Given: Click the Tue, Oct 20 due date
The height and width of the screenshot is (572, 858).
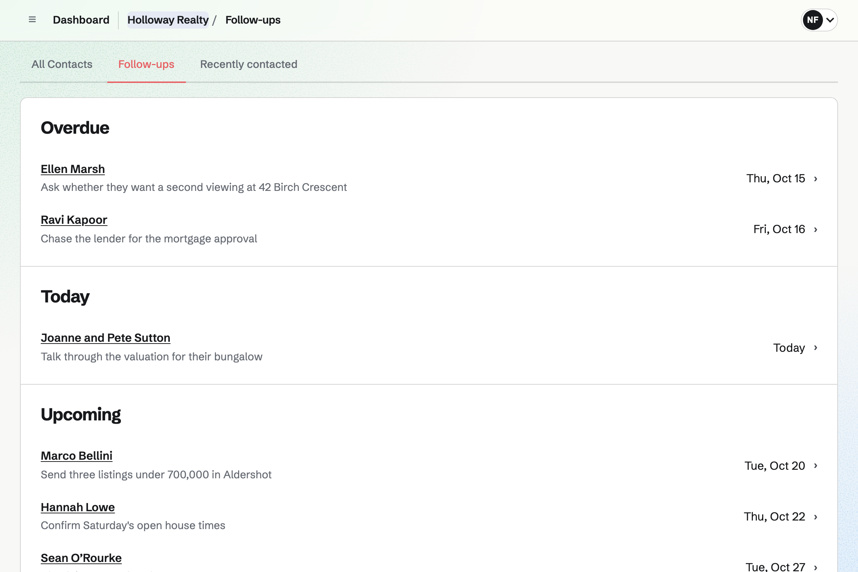Looking at the screenshot, I should click(775, 466).
